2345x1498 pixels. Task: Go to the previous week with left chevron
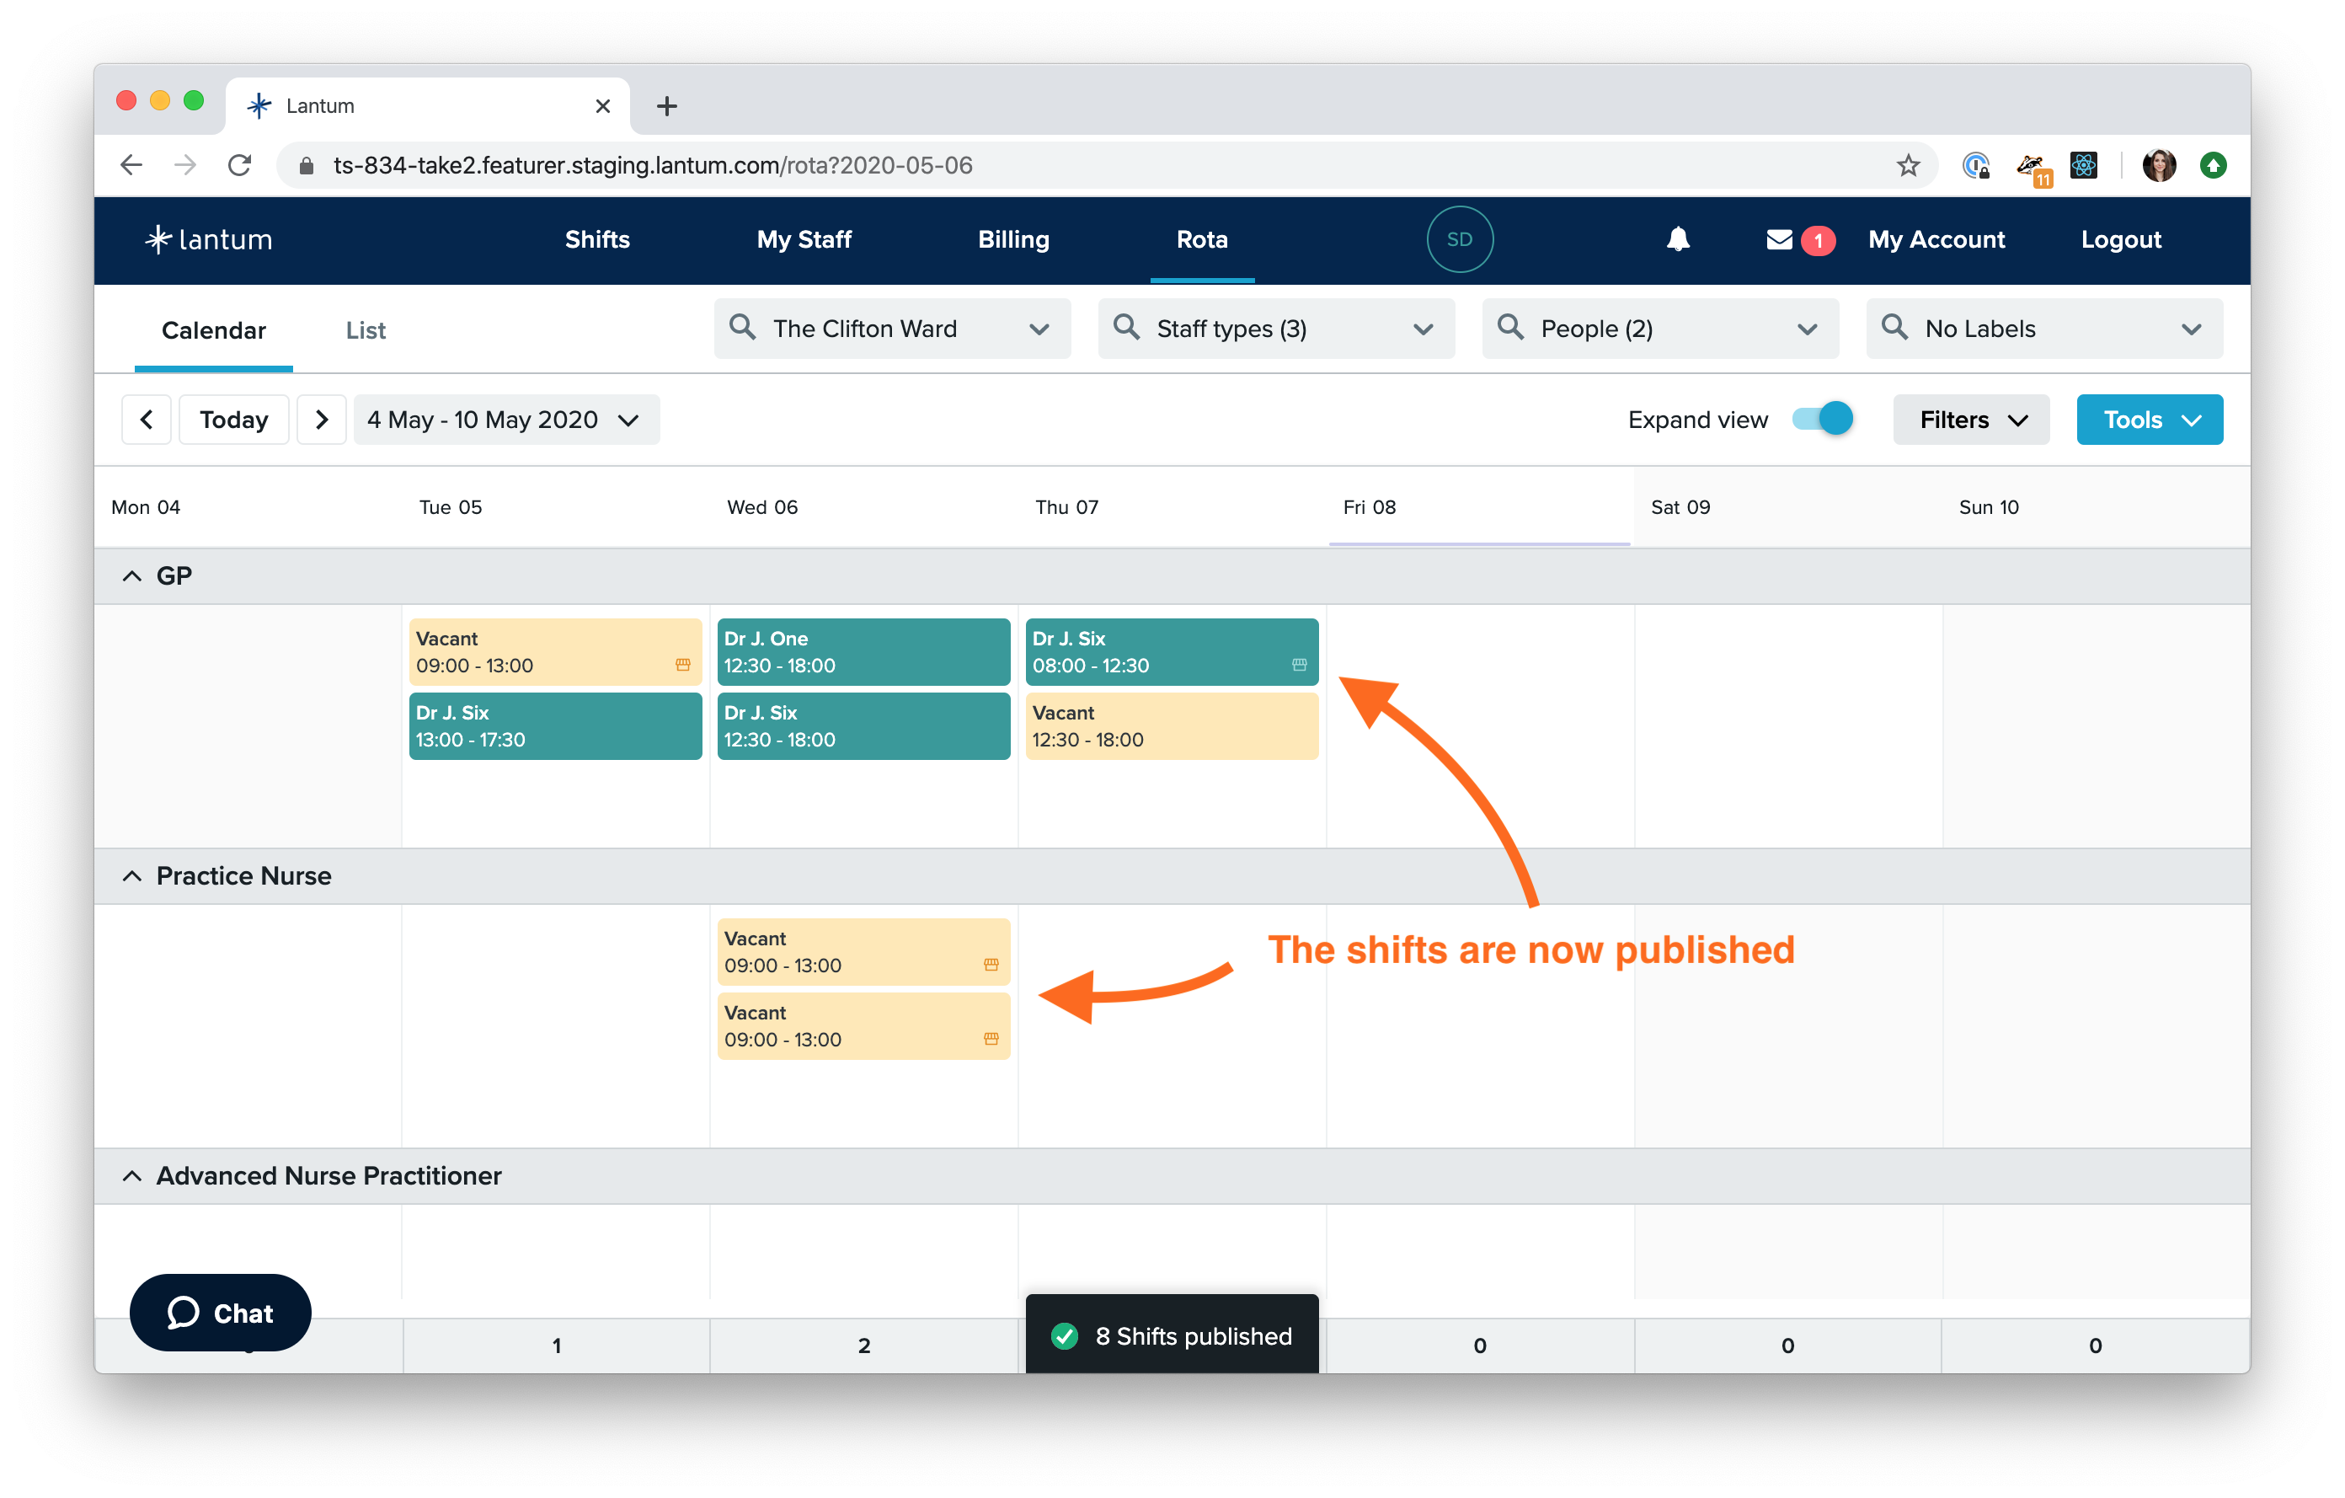(x=146, y=420)
